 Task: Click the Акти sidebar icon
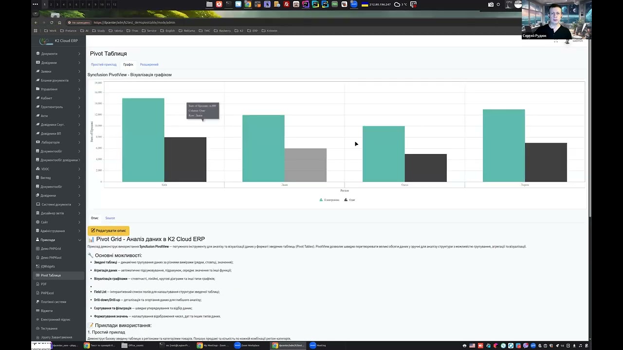point(38,116)
